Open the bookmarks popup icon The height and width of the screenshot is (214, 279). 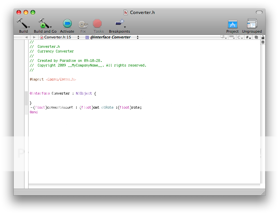pyautogui.click(x=223, y=37)
